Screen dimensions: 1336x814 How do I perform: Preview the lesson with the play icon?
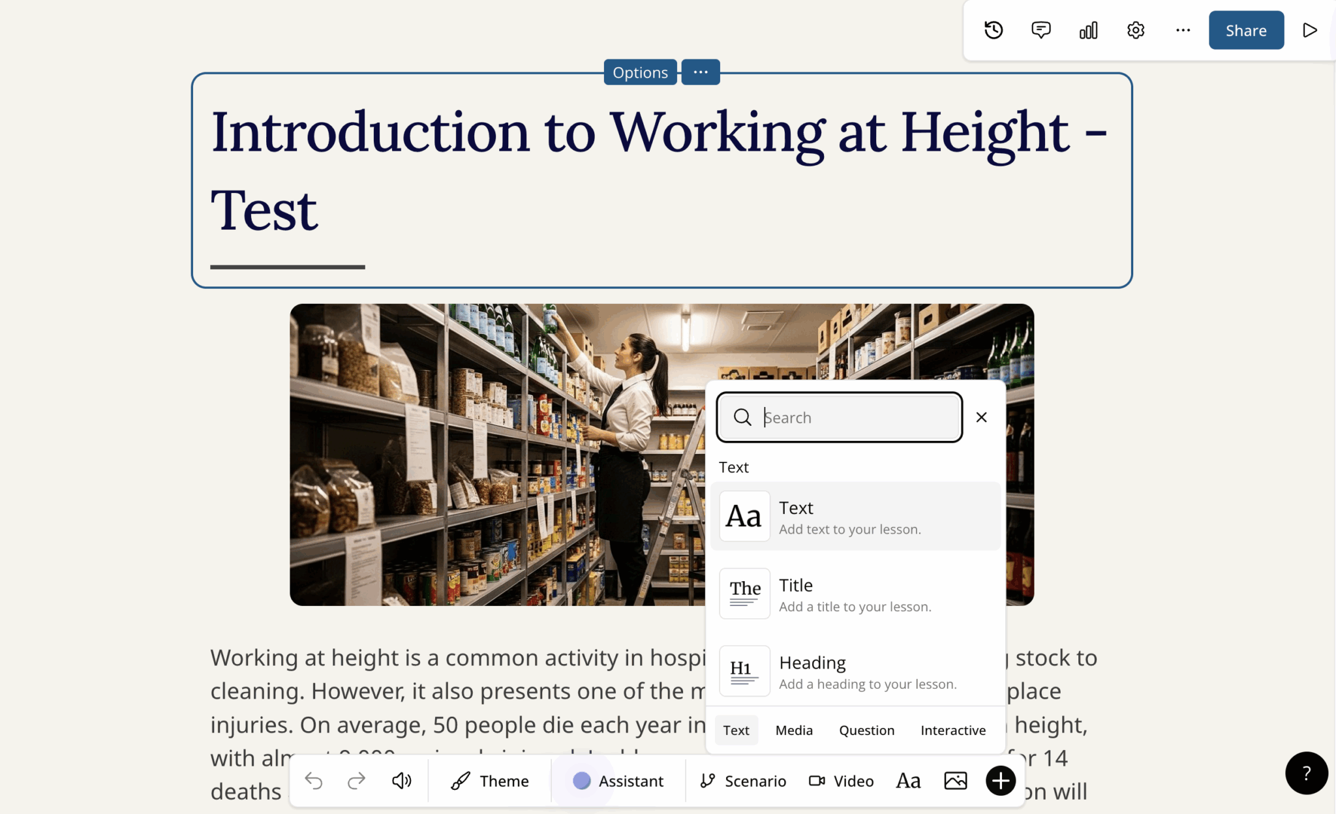pyautogui.click(x=1310, y=29)
